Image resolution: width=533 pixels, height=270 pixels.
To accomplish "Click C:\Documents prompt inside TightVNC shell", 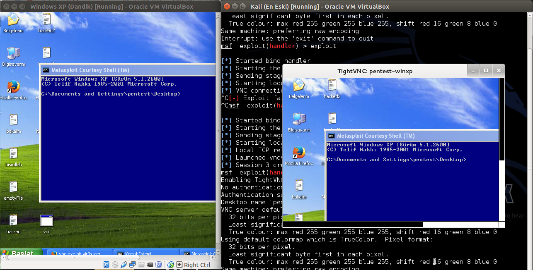I will (396, 160).
